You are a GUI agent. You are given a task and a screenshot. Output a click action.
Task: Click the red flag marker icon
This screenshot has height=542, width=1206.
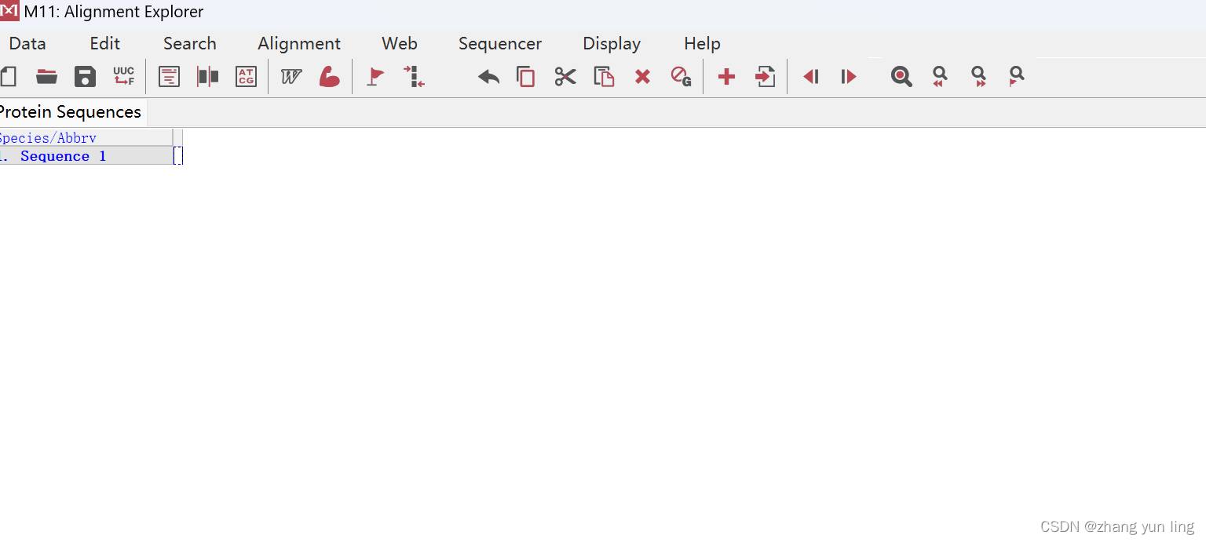(376, 76)
